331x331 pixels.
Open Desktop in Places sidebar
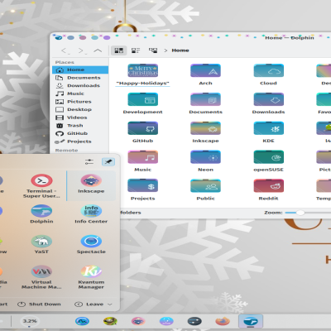tap(80, 109)
